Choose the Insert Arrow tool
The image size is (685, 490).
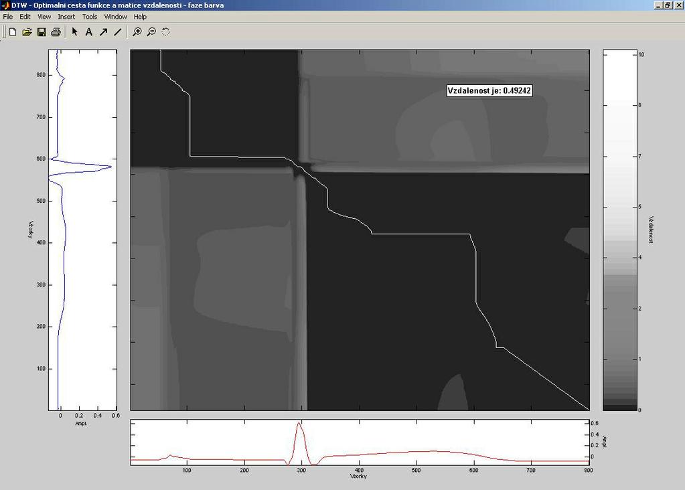[103, 32]
